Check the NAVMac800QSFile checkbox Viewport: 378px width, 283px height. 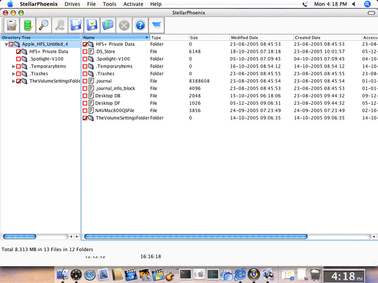pos(85,110)
